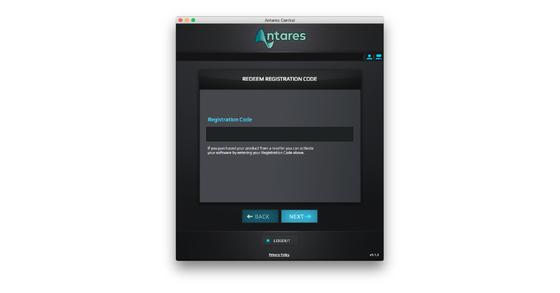Viewport: 560px width, 293px height.
Task: Open the user account icon
Action: [x=369, y=57]
